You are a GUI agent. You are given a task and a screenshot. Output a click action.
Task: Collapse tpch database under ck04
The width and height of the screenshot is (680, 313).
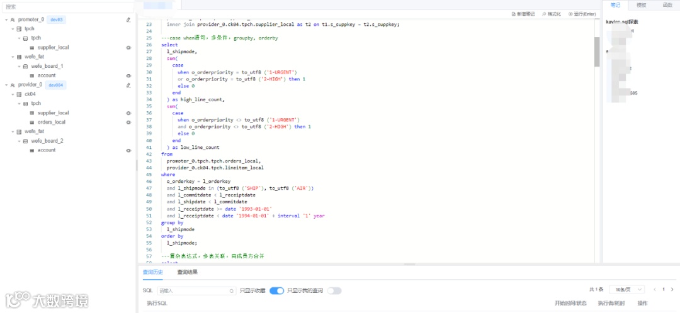coord(19,104)
